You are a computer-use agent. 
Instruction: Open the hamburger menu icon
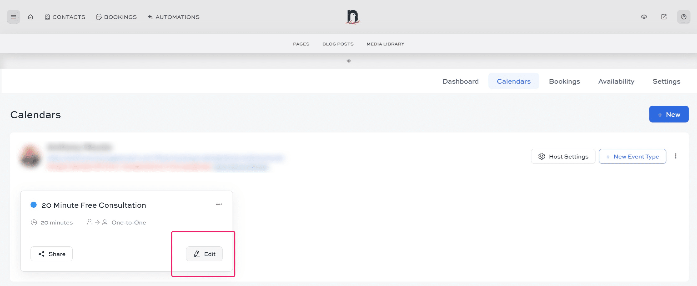[x=13, y=17]
